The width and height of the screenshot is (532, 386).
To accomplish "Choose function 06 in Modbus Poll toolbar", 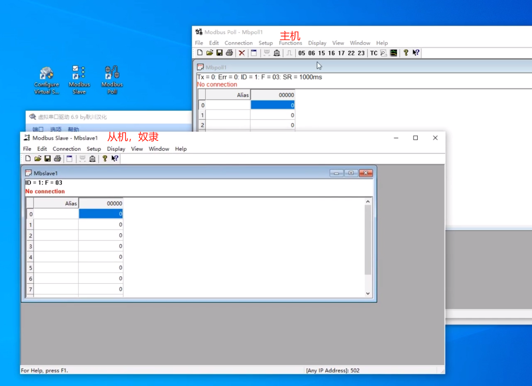I will click(312, 53).
